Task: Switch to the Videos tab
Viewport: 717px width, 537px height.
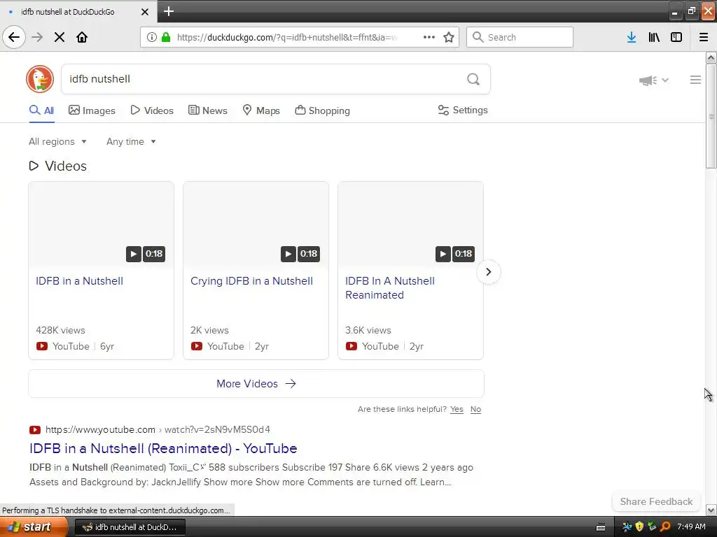Action: point(152,110)
